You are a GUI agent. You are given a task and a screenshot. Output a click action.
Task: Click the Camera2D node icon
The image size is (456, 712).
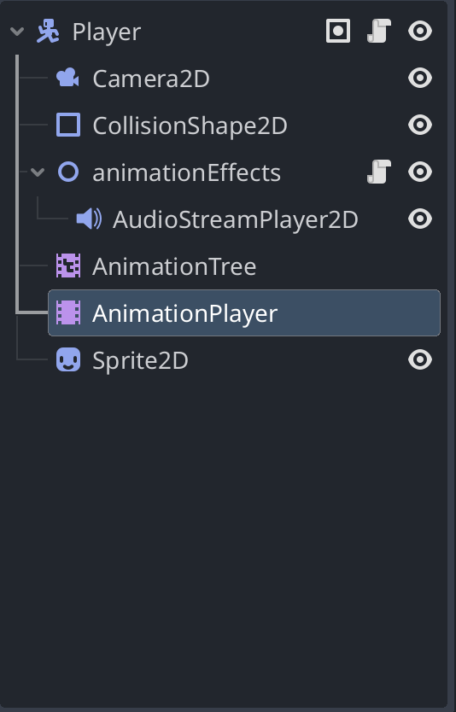(x=67, y=78)
